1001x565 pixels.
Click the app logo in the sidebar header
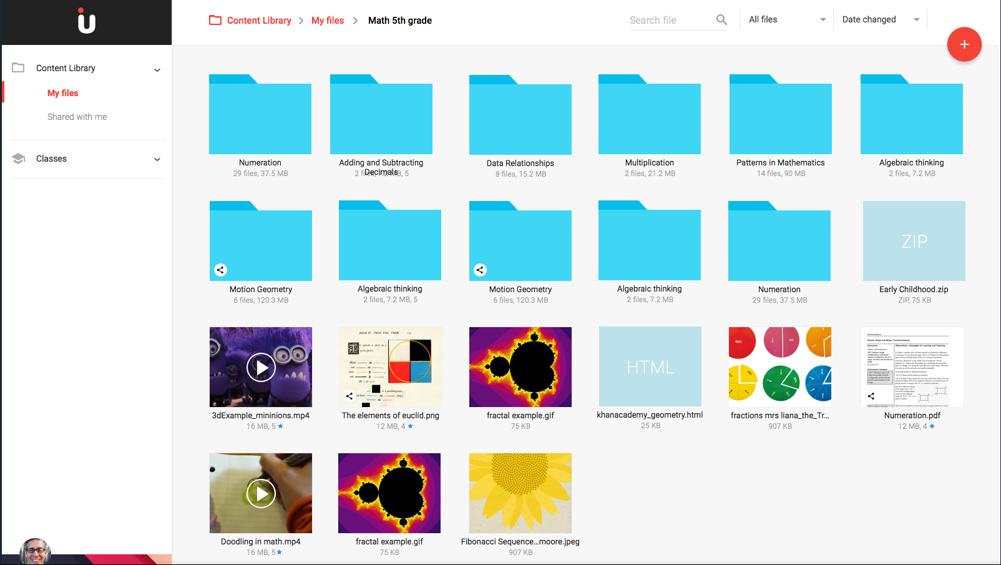(86, 21)
